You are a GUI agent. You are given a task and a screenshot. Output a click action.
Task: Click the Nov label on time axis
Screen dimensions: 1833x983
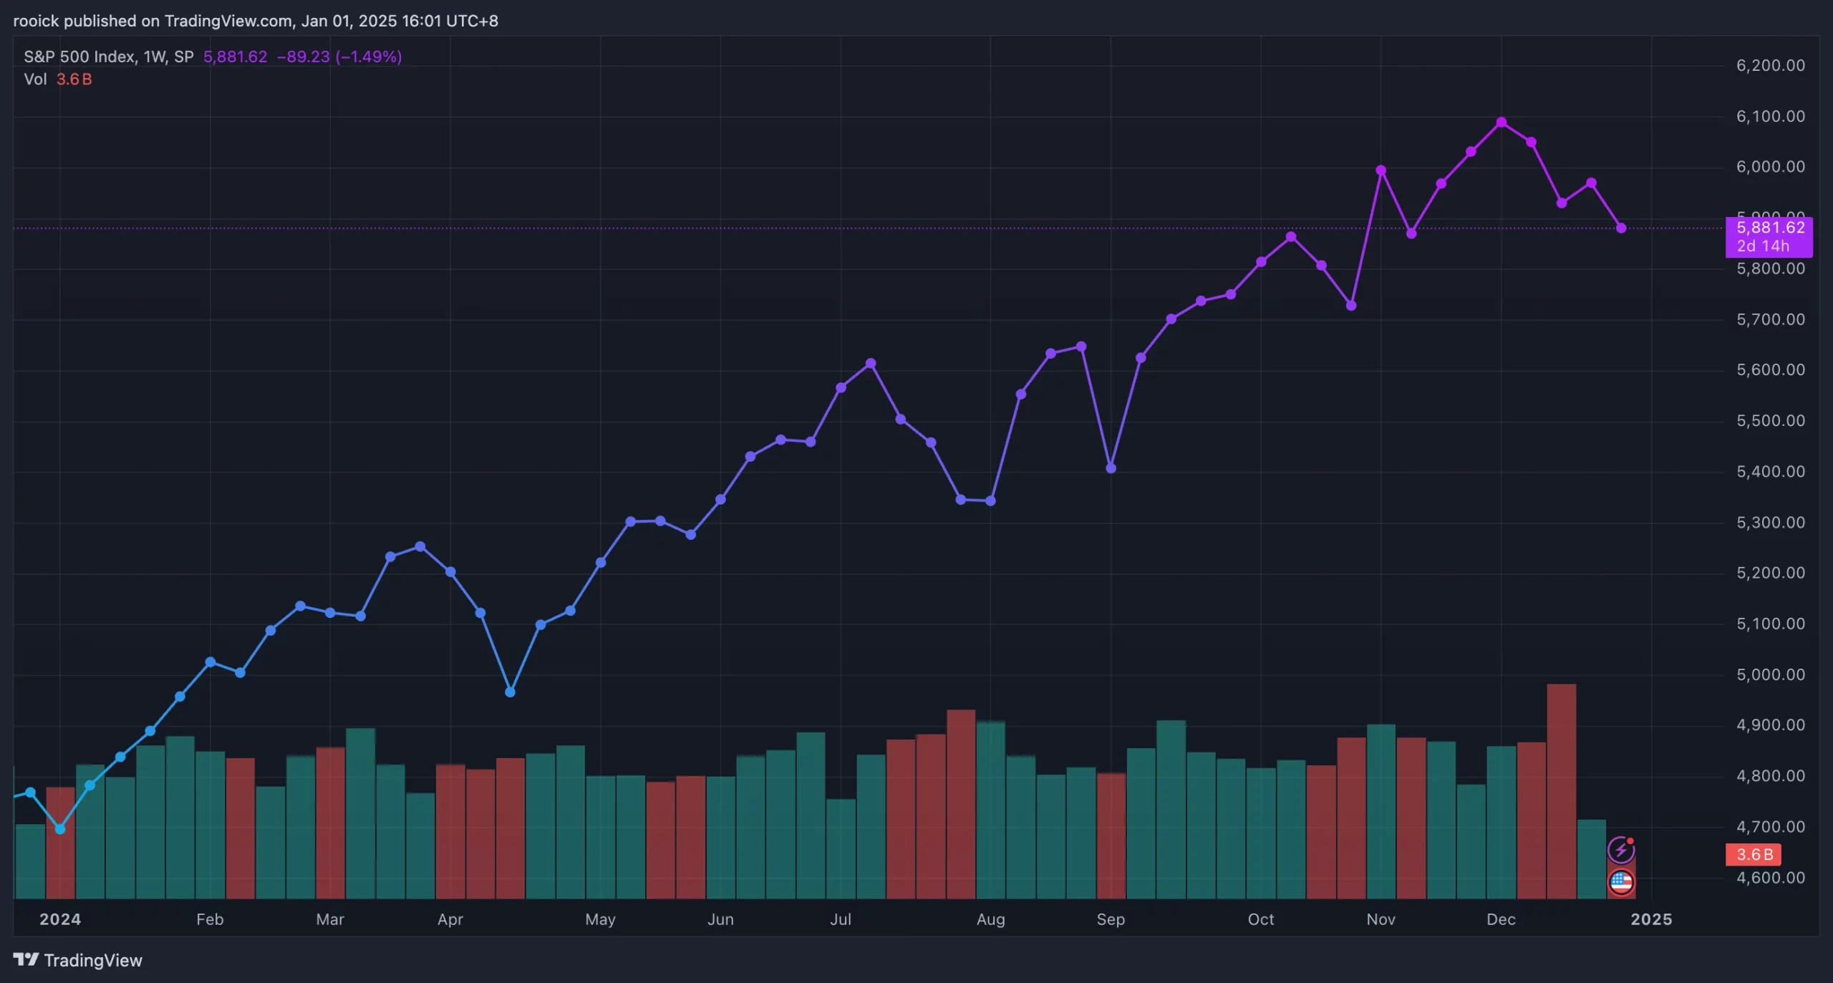1380,919
